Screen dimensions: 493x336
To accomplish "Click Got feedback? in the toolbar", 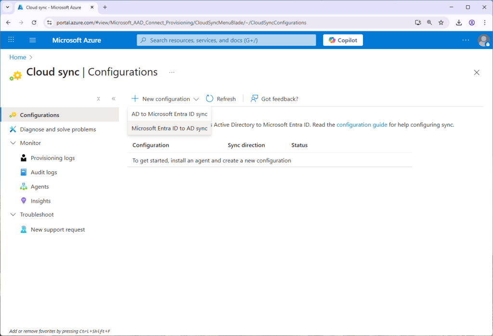I will (x=274, y=99).
